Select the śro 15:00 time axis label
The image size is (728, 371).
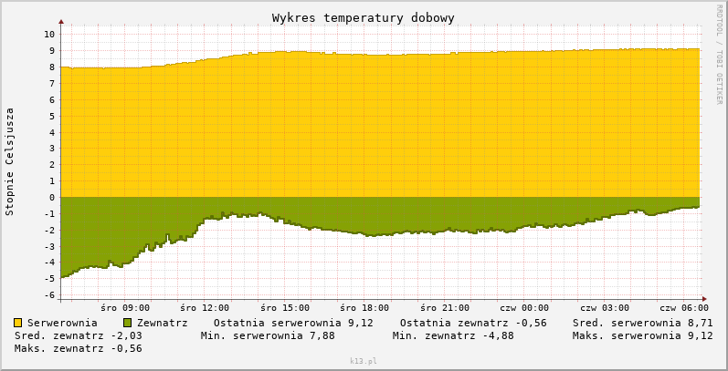(284, 308)
